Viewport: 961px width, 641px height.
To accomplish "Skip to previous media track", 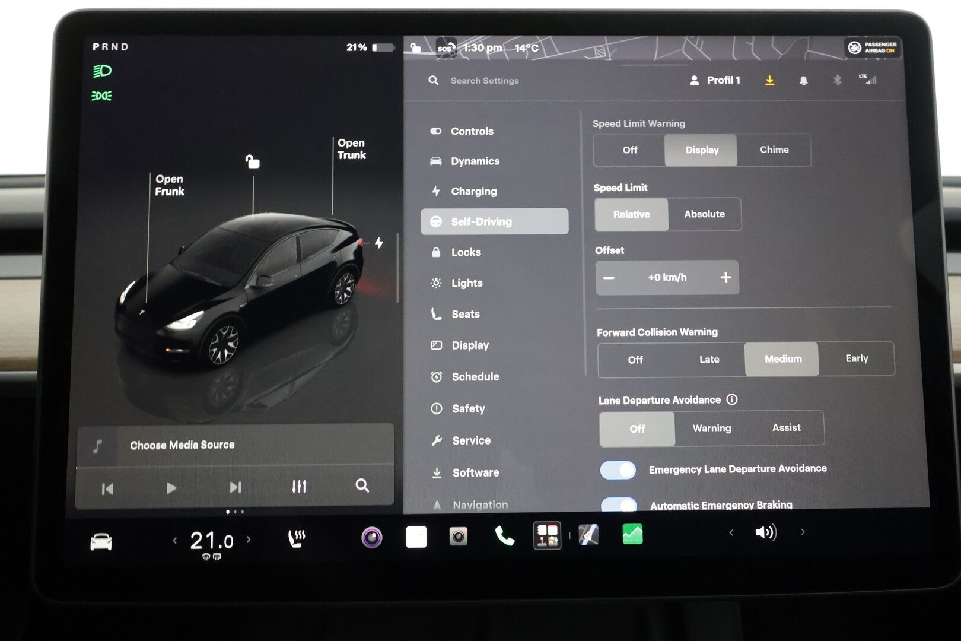I will (107, 488).
